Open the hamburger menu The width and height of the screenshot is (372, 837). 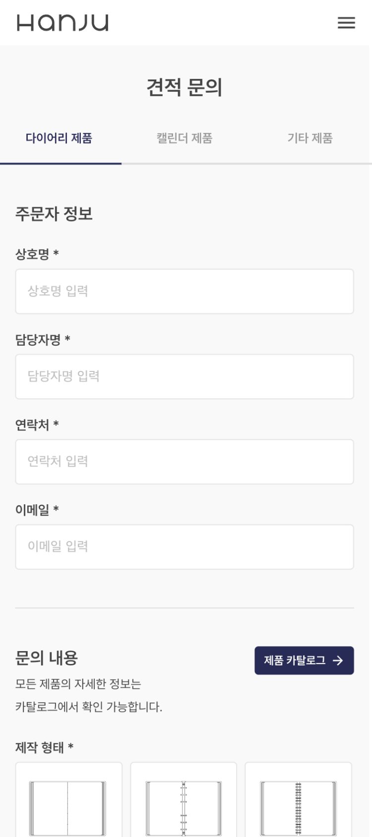pos(346,23)
